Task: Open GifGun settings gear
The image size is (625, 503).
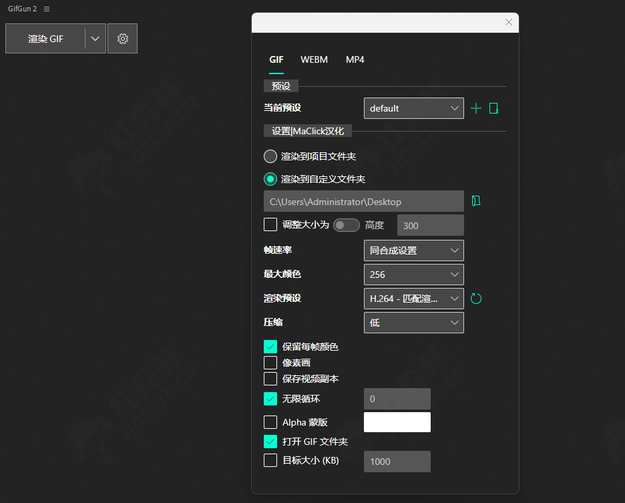Action: [122, 39]
